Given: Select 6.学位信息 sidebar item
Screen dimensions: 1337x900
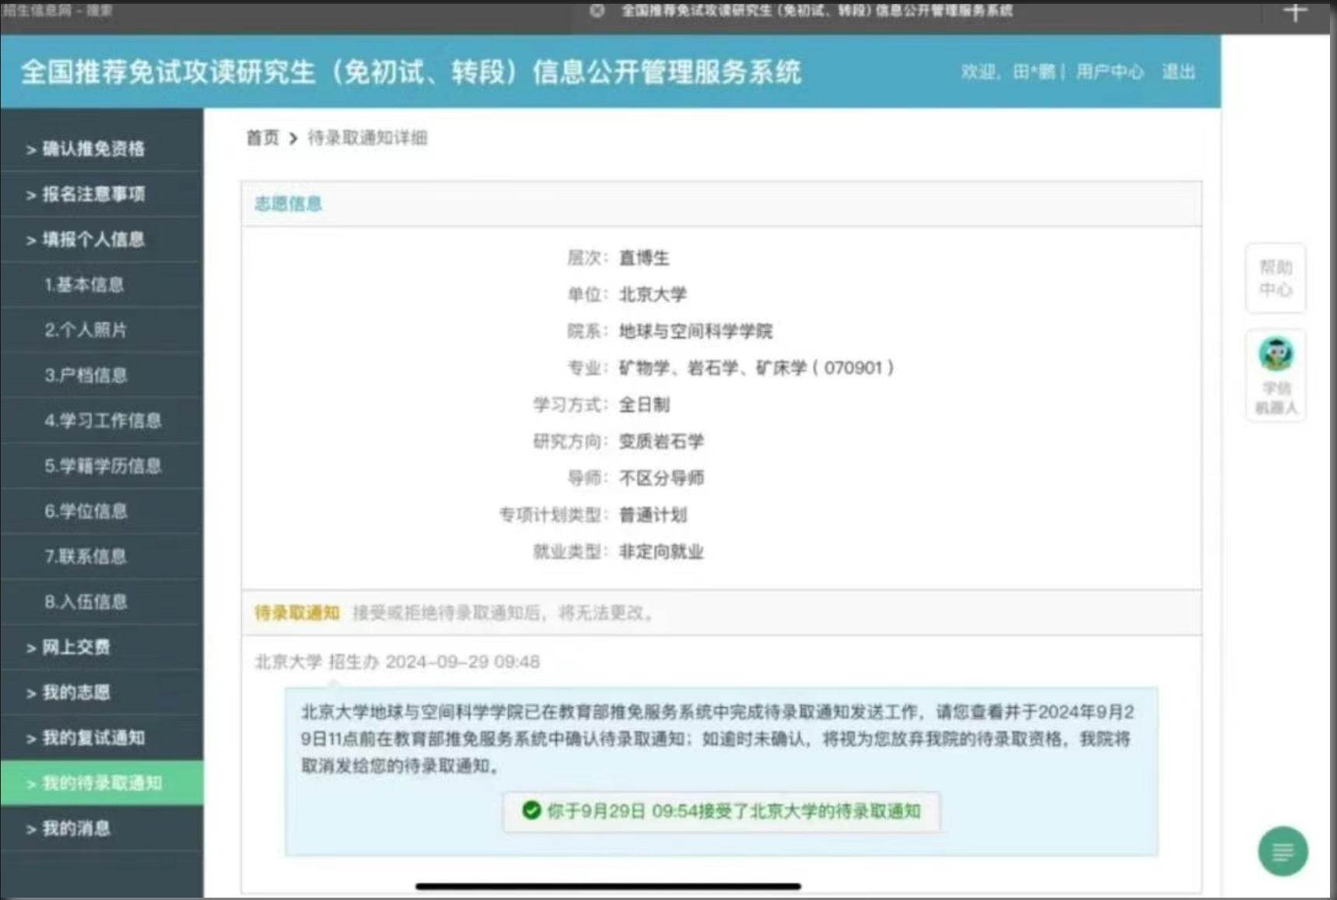Looking at the screenshot, I should pyautogui.click(x=86, y=511).
